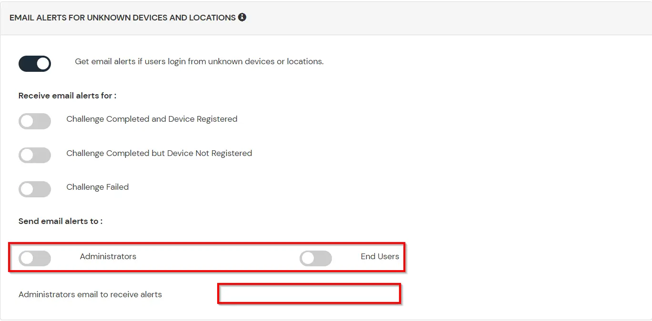Click the 'Send email alerts to :' heading

60,221
